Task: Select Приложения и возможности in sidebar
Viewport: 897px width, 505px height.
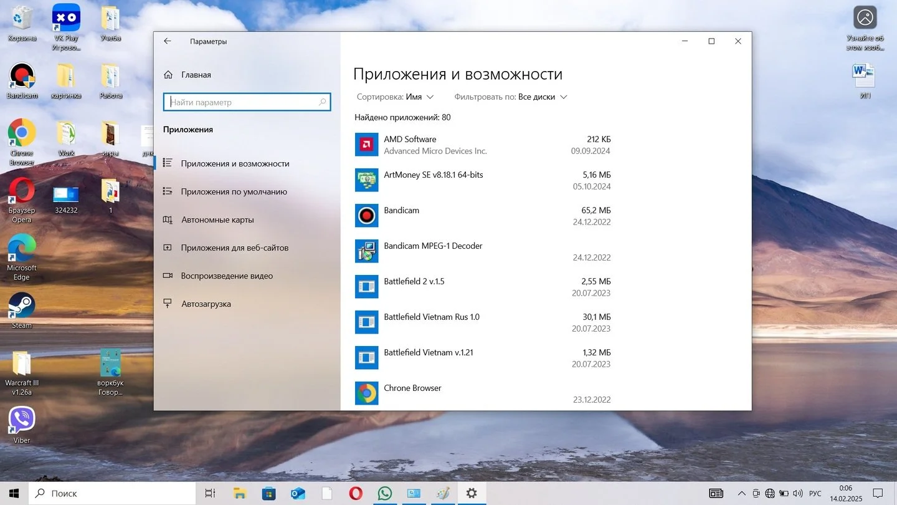Action: point(247,163)
